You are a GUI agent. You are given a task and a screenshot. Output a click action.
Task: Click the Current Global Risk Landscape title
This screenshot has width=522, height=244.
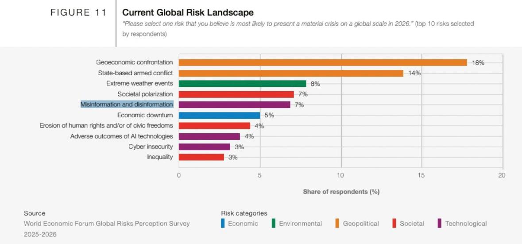point(188,12)
